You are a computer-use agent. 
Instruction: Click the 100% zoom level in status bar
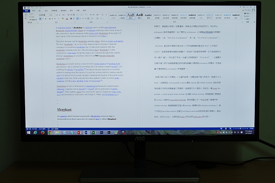251,129
